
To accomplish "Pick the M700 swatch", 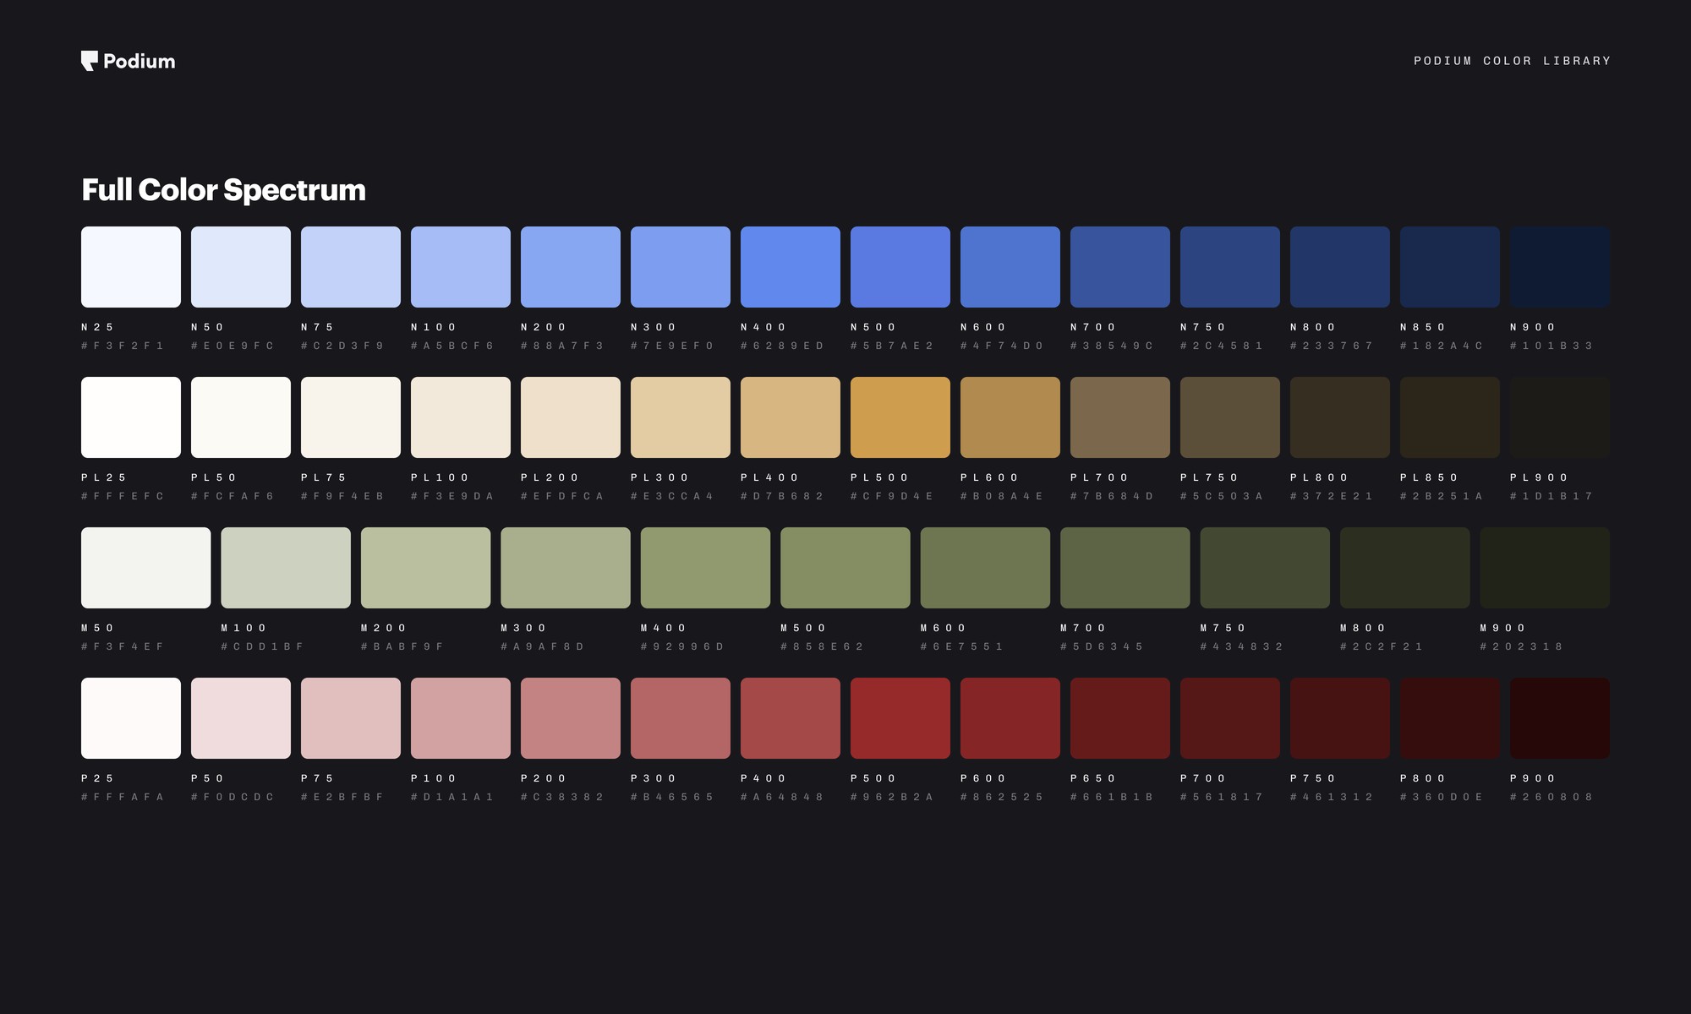I will tap(1125, 568).
